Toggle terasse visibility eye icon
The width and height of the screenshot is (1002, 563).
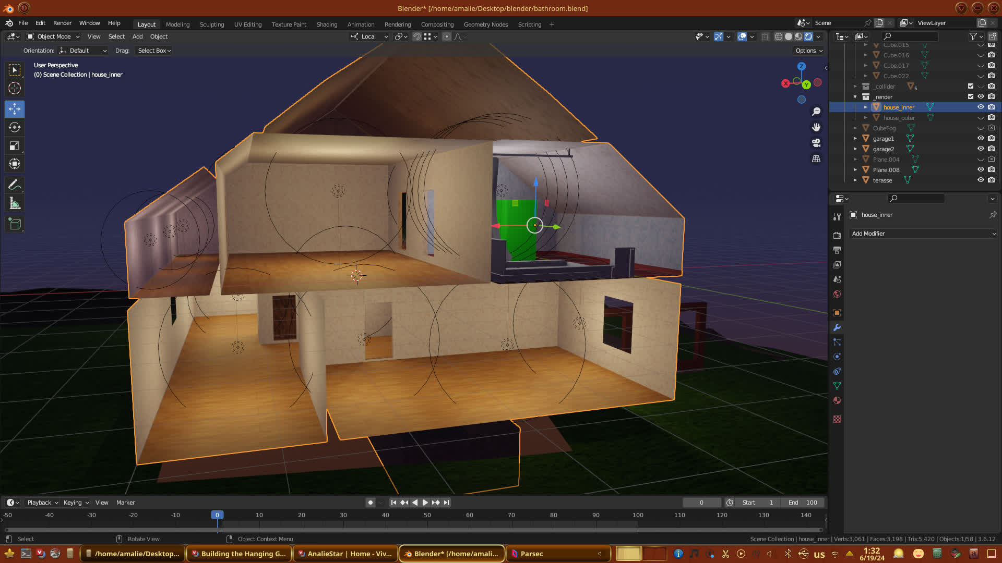click(981, 180)
